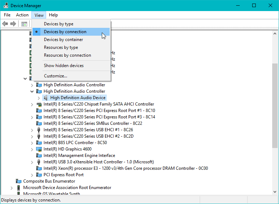The image size is (279, 204).
Task: Select the Xeon processor DRAM Controller - 0C00 text
Action: point(126,168)
